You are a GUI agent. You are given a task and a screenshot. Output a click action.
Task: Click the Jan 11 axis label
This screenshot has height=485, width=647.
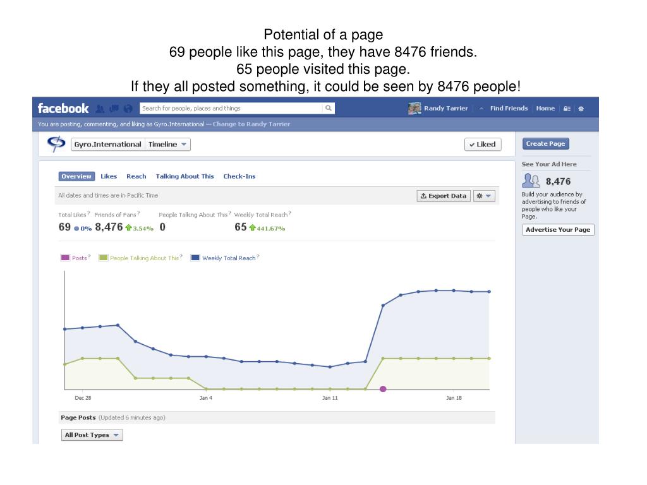click(330, 398)
